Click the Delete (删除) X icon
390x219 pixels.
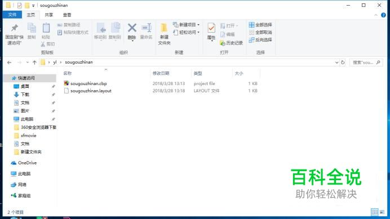[x=132, y=28]
